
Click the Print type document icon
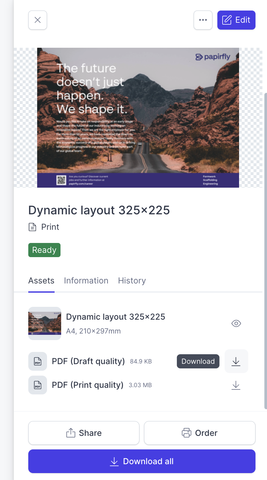[32, 227]
